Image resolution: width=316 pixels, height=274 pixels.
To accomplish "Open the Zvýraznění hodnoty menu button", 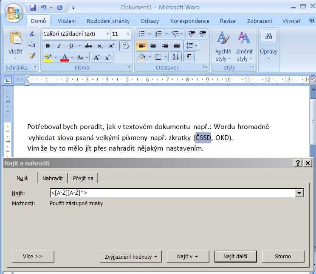I will 130,257.
